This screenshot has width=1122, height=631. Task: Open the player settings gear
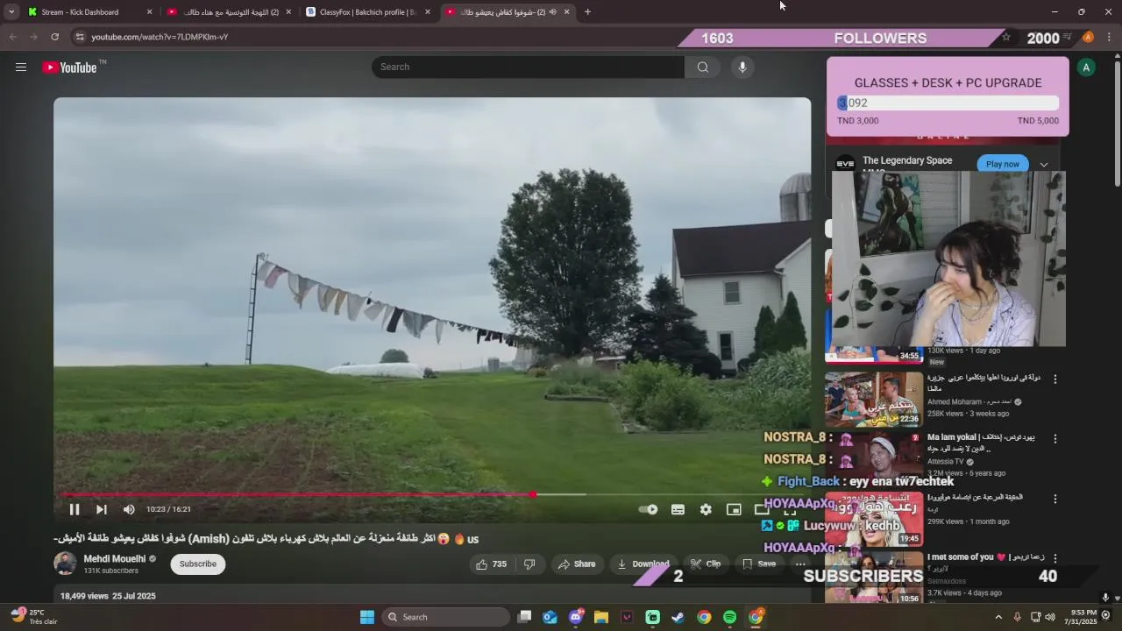pyautogui.click(x=706, y=509)
